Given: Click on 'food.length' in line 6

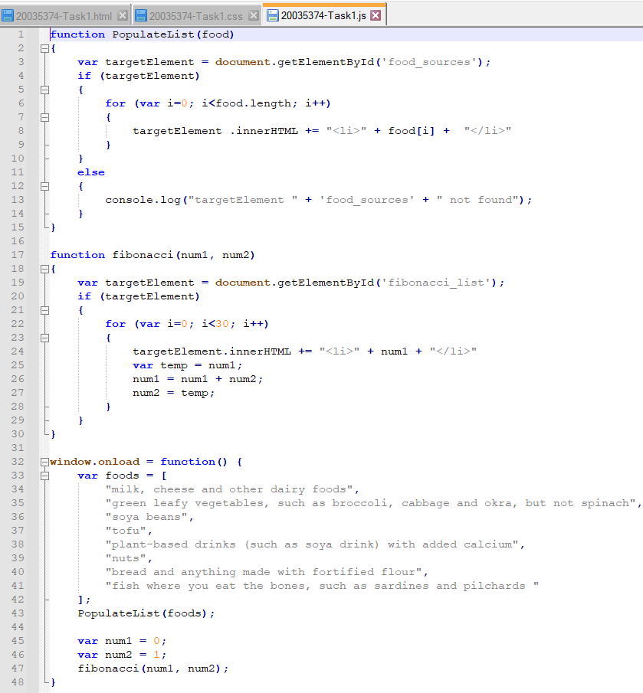Looking at the screenshot, I should (x=254, y=103).
